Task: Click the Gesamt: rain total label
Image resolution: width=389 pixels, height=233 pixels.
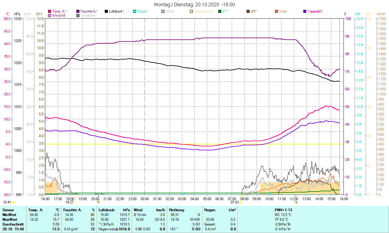Action: (210, 224)
